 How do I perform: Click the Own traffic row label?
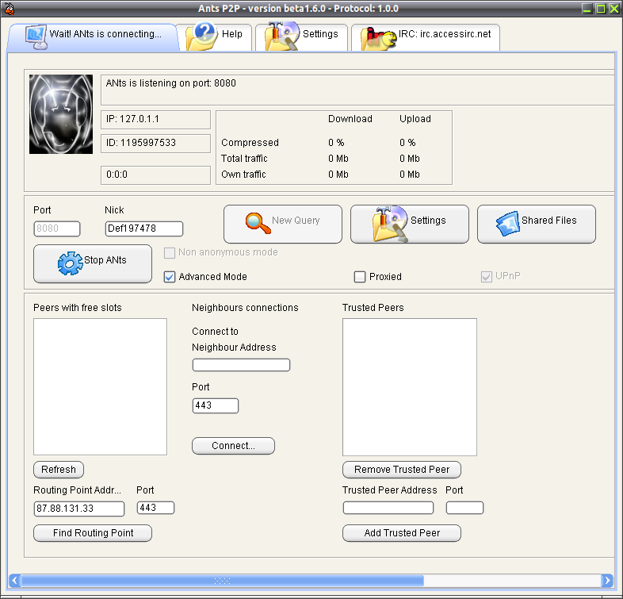coord(243,175)
